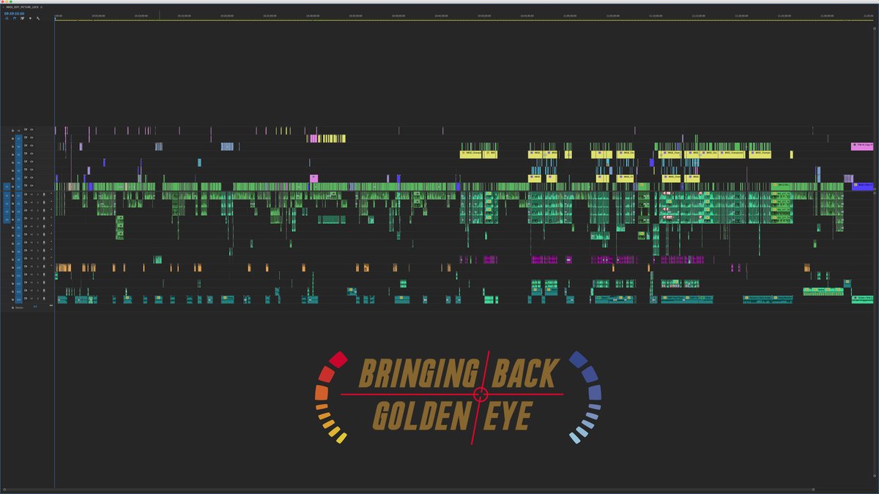Hide video track V3 with eye icon
The height and width of the screenshot is (494, 879).
31,170
